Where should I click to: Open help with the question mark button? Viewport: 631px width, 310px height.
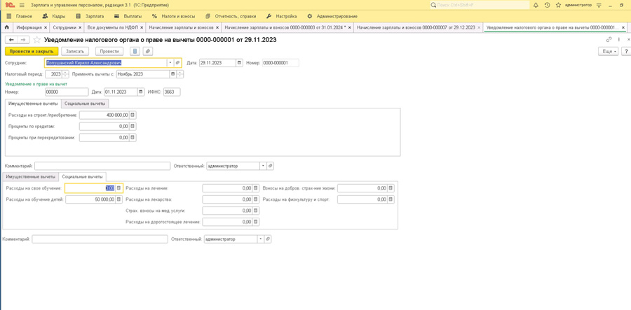[x=626, y=51]
